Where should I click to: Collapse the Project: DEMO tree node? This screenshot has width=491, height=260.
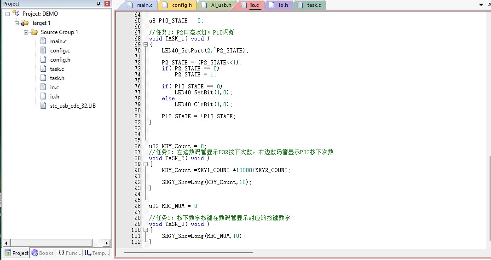tap(7, 14)
